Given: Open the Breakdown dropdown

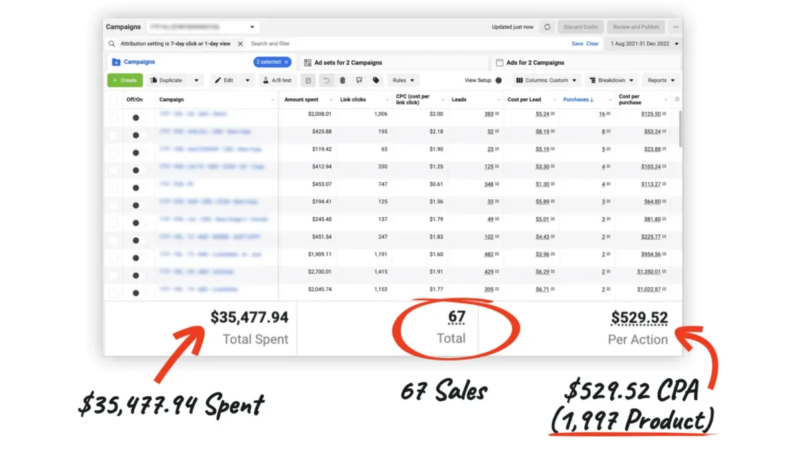Looking at the screenshot, I should pos(612,80).
